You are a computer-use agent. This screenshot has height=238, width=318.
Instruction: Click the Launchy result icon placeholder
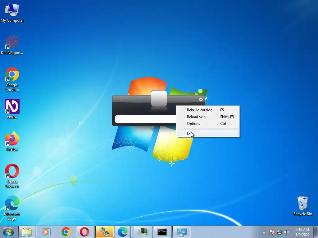(x=159, y=98)
